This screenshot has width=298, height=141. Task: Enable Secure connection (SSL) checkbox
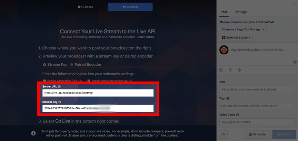pos(44,81)
